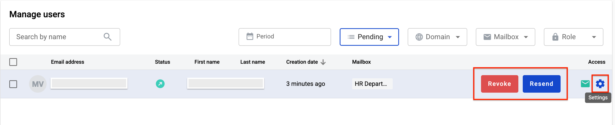The image size is (615, 125).
Task: Click the Status column header
Action: pyautogui.click(x=162, y=62)
